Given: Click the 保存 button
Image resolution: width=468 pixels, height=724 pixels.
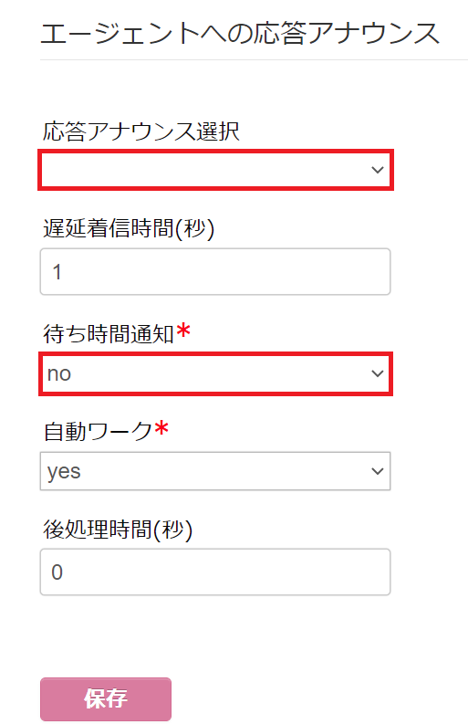Looking at the screenshot, I should click(106, 698).
